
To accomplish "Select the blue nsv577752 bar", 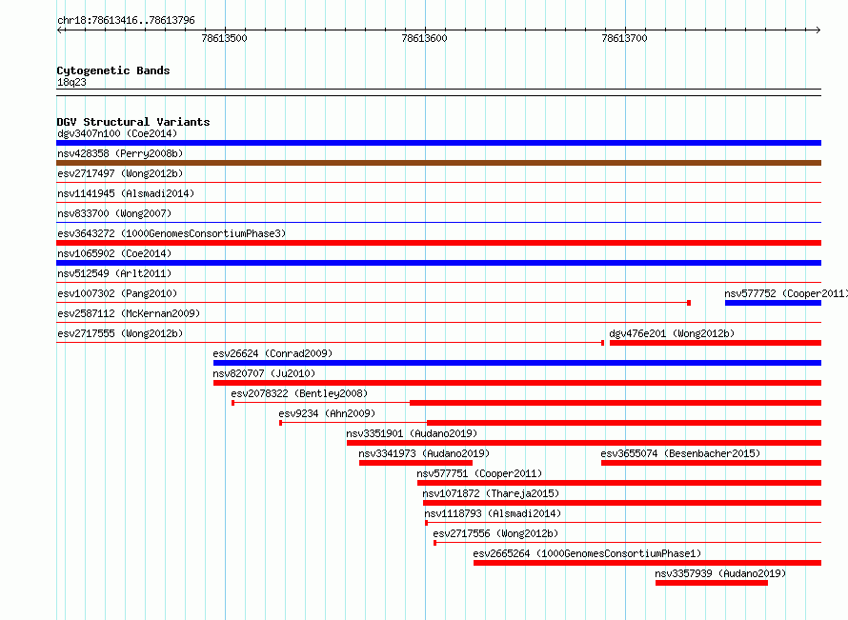I will [x=773, y=303].
